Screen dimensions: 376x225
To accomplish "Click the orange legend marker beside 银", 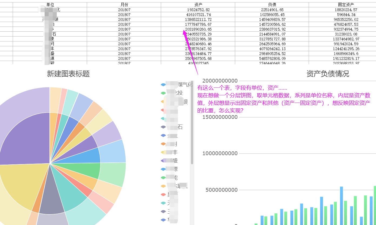I will click(x=163, y=102).
